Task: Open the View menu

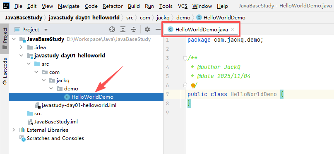Action: pos(47,6)
